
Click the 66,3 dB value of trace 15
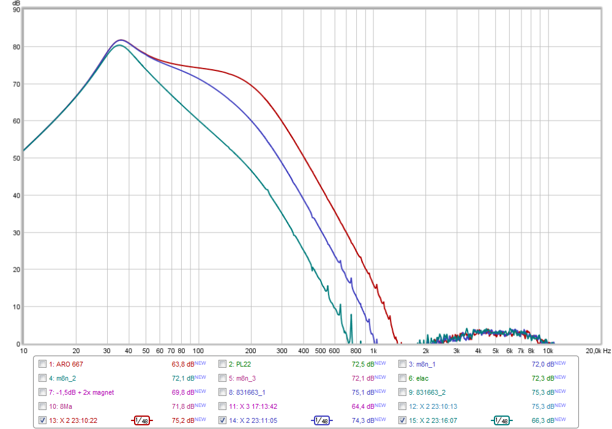pos(543,420)
